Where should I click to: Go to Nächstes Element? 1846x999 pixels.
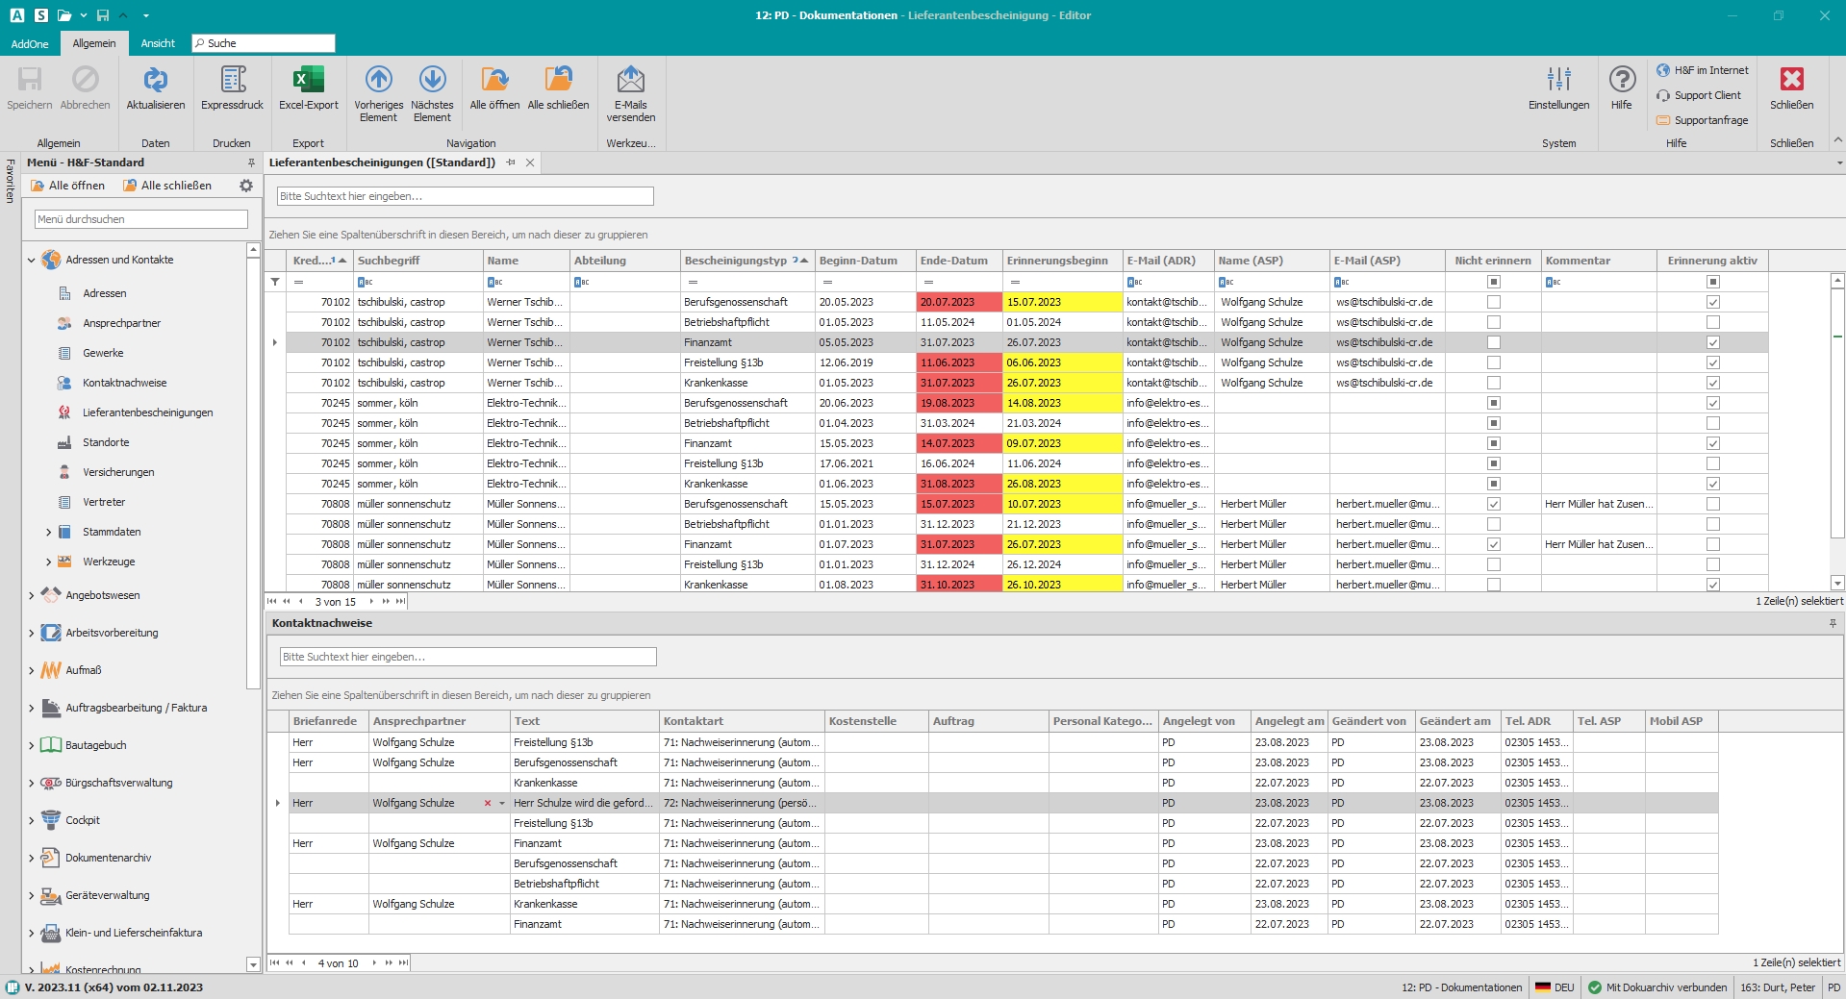tap(432, 81)
